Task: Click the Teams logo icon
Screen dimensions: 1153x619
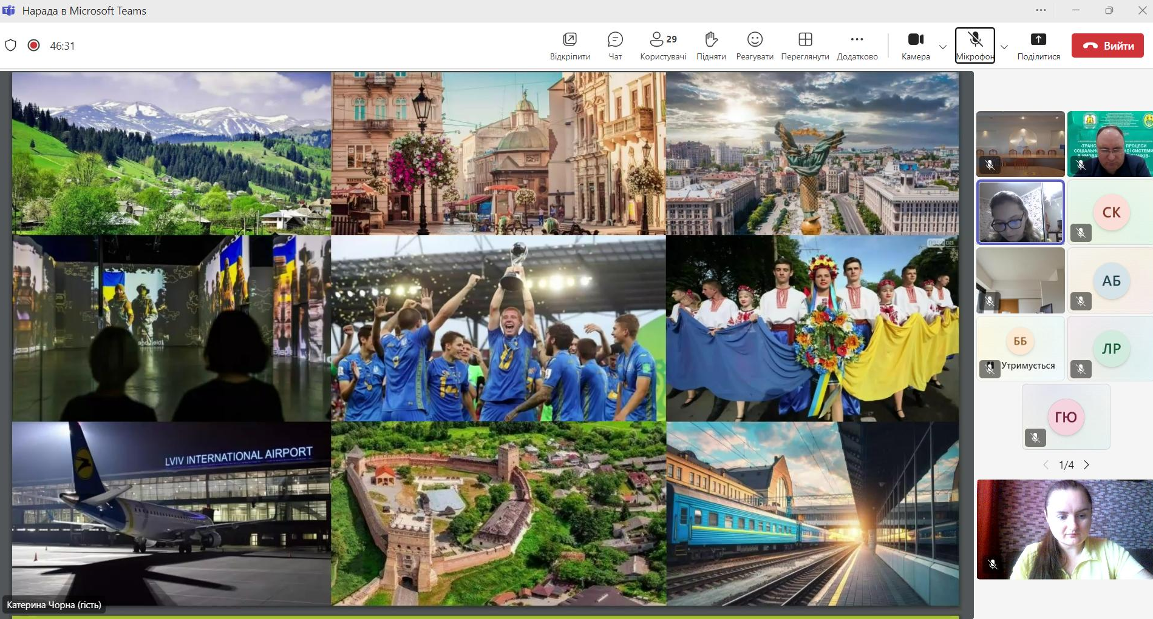Action: tap(9, 10)
